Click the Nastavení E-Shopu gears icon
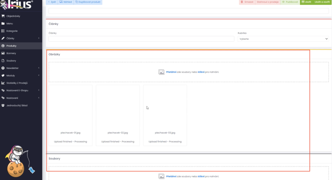The height and width of the screenshot is (180, 332). point(3,91)
